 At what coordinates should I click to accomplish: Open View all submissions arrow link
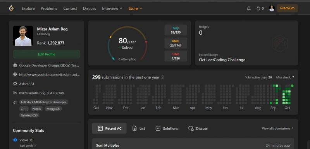[277, 128]
